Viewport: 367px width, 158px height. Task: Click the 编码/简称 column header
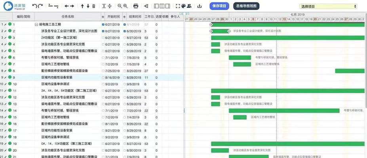coord(23,17)
